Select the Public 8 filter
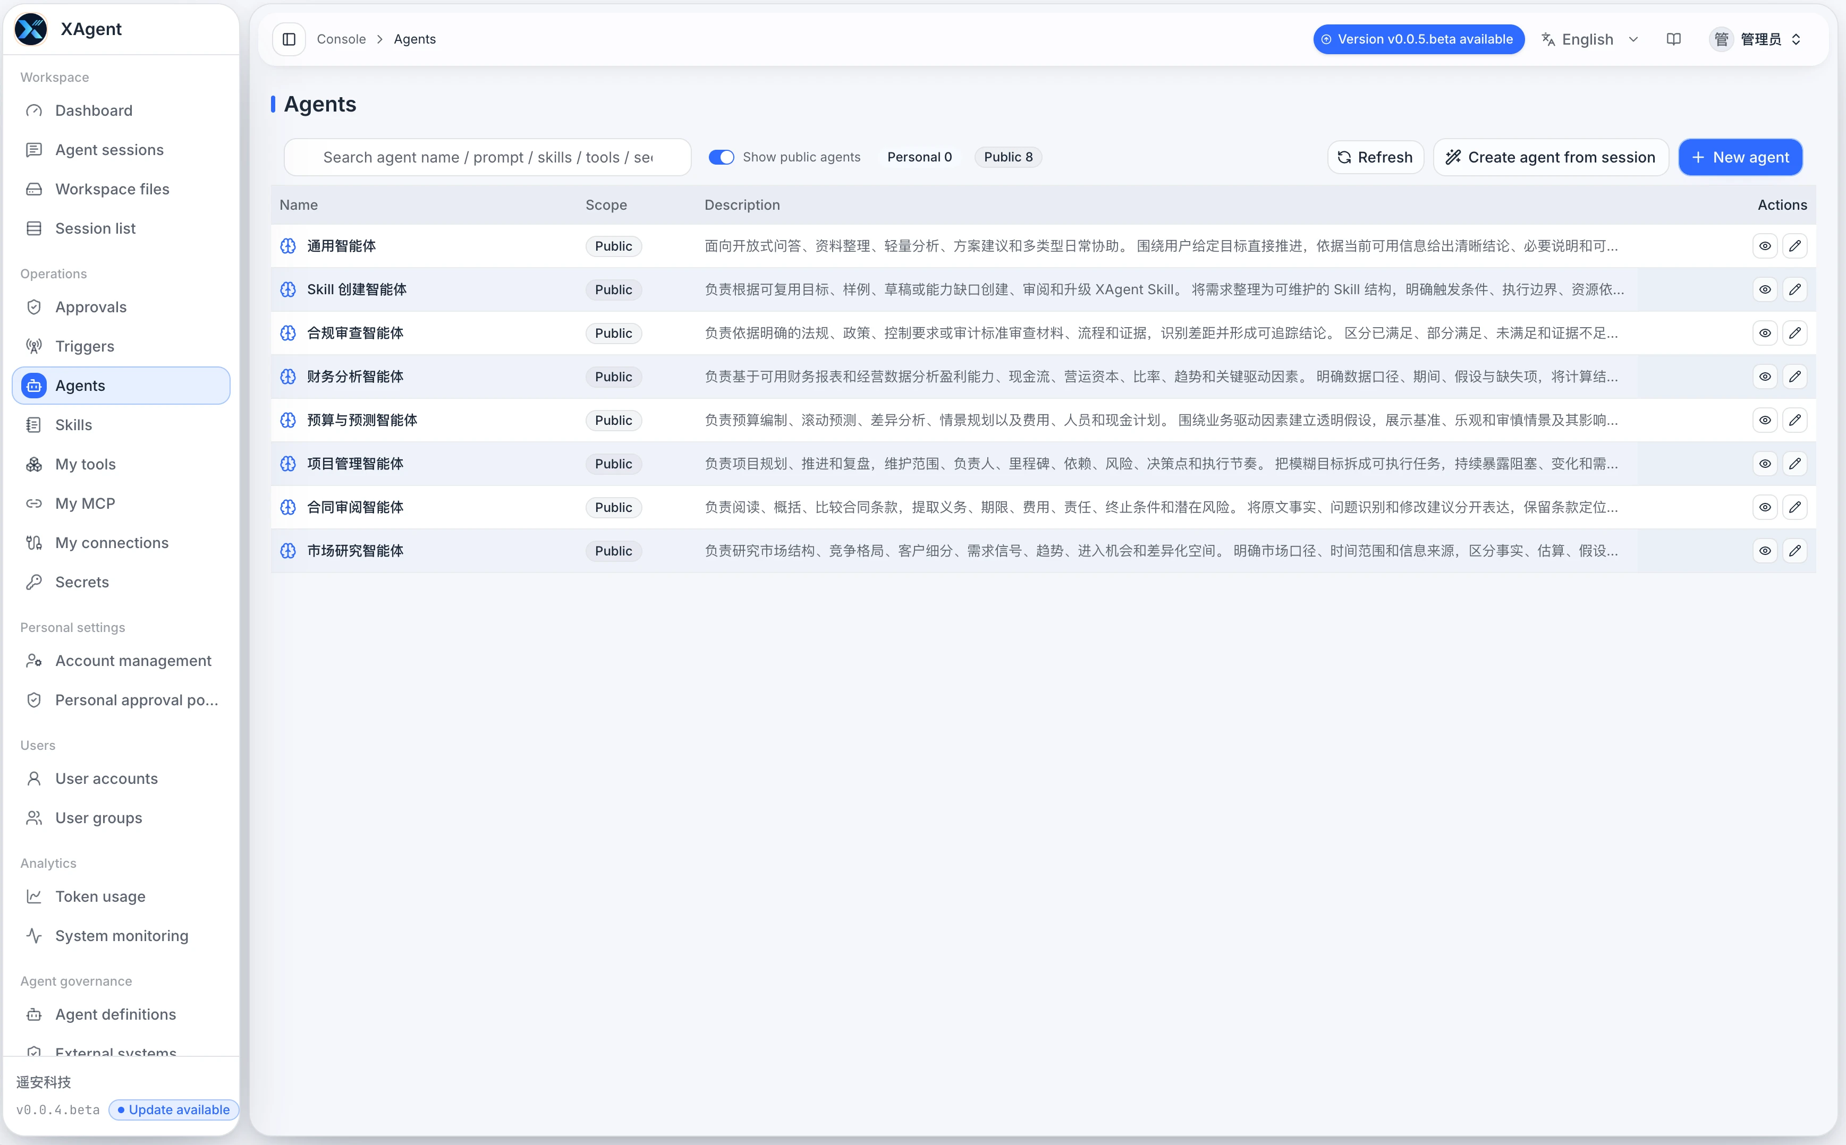Viewport: 1846px width, 1145px height. 1008,157
